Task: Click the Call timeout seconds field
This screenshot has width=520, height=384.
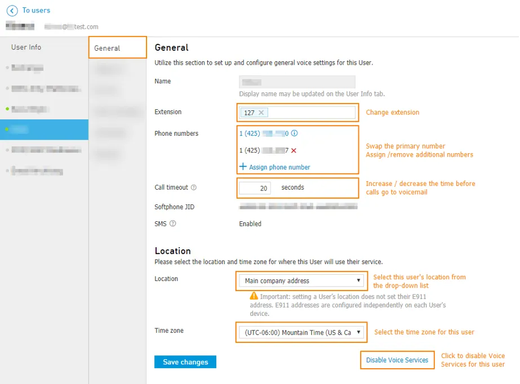Action: coord(255,188)
